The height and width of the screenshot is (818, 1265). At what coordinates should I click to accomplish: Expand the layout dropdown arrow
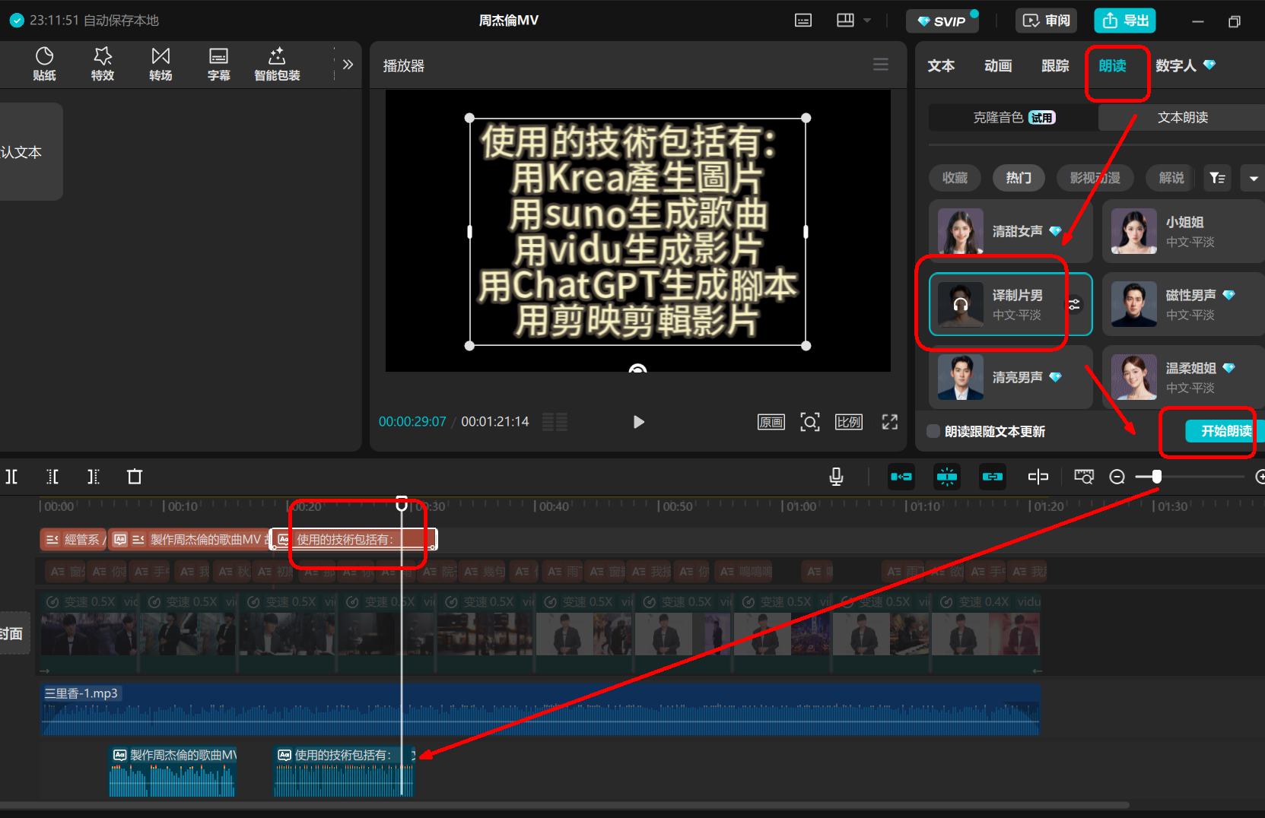(x=867, y=21)
